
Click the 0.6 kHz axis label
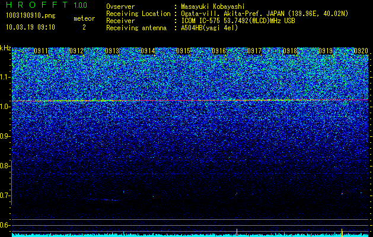tap(5, 225)
